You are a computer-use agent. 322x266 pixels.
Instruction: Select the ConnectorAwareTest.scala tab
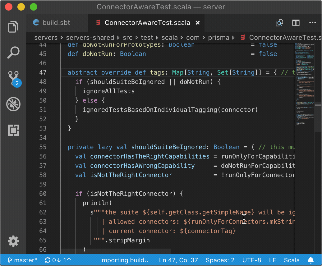pos(146,23)
